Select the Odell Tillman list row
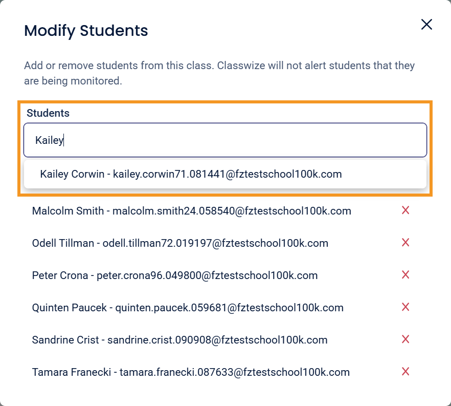451x406 pixels. [180, 243]
